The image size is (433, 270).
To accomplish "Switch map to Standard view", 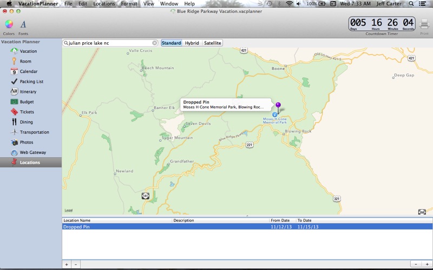I will tap(171, 43).
